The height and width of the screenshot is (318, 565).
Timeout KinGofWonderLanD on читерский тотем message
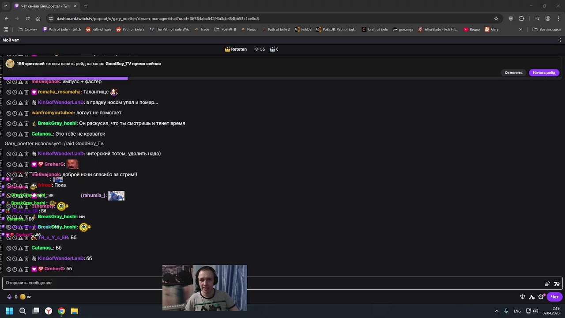pyautogui.click(x=15, y=154)
